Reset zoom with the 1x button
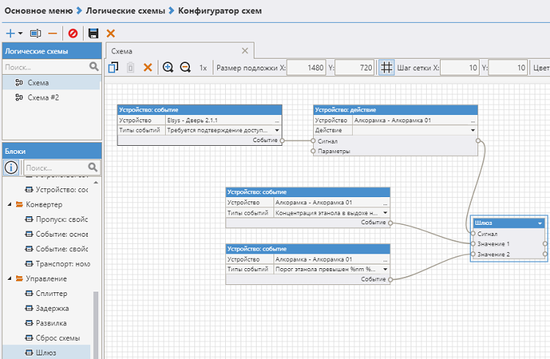The width and height of the screenshot is (550, 359). [203, 67]
